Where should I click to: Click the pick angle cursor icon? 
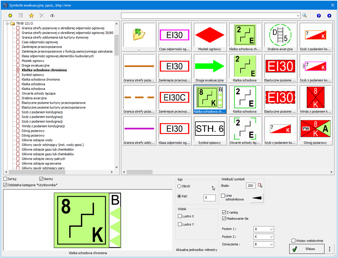point(213,187)
